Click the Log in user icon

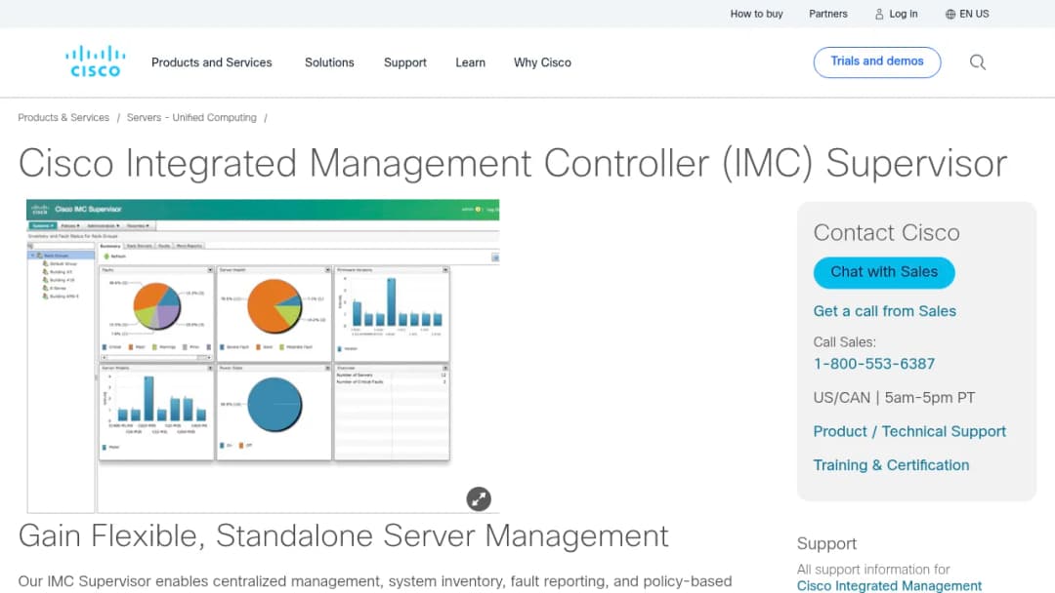(x=879, y=14)
